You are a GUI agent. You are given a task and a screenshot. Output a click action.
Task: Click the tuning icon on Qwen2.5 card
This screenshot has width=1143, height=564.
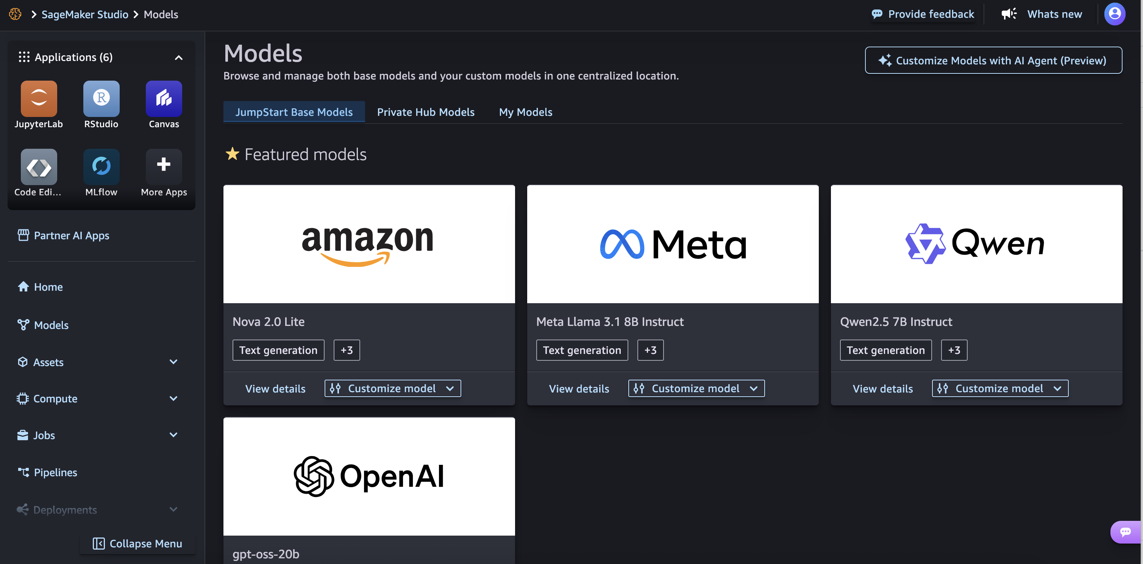[942, 388]
